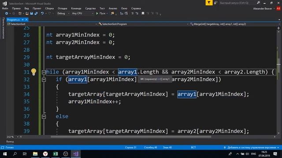Open the Анализ menu
Viewport: 282px width, 158px height.
point(113,8)
